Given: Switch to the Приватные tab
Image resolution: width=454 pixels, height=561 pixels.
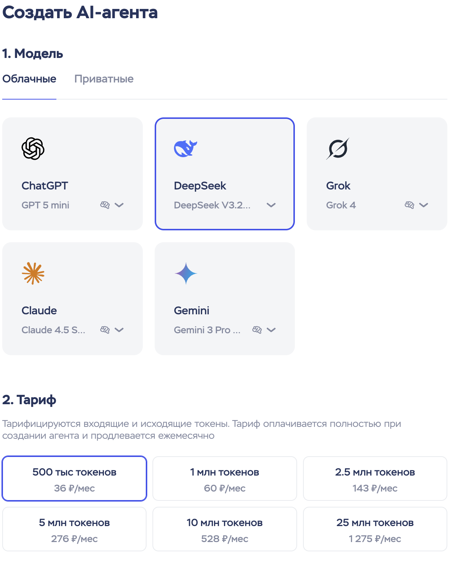Looking at the screenshot, I should pos(104,79).
